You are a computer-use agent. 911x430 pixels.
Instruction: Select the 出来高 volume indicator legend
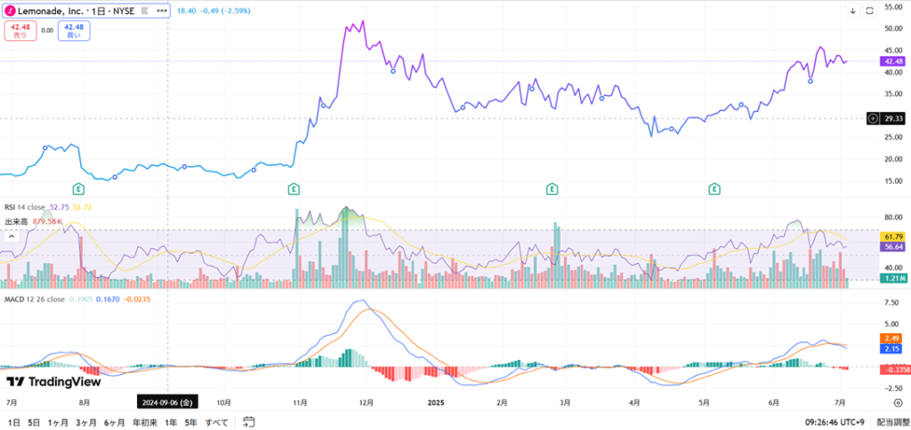pyautogui.click(x=16, y=221)
